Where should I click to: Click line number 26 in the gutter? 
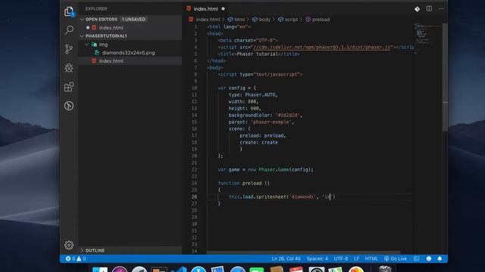[x=194, y=196]
